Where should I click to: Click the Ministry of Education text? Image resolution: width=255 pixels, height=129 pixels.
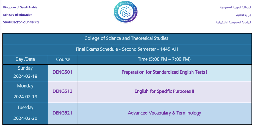point(18,15)
